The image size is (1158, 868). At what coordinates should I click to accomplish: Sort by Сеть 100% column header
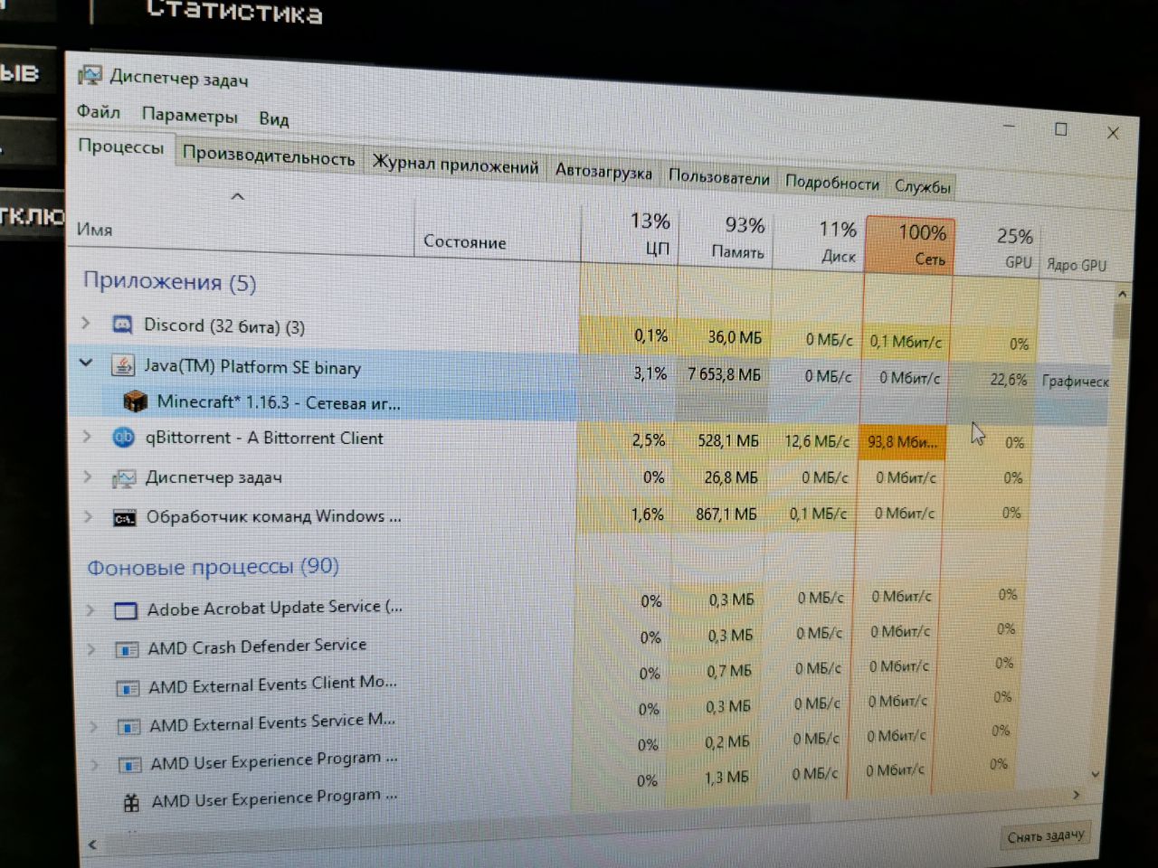coord(910,245)
